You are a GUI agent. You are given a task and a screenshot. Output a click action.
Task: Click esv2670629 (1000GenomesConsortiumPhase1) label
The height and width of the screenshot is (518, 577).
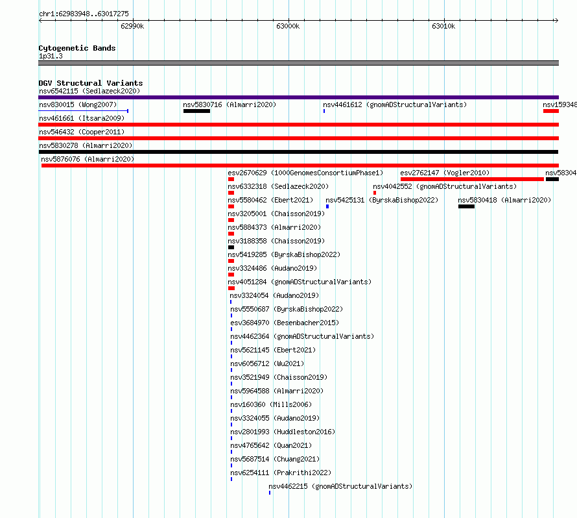[305, 173]
